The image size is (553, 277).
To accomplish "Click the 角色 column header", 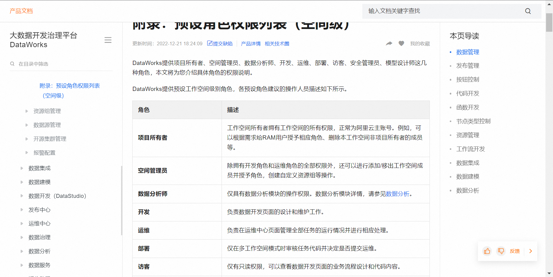I will [177, 110].
